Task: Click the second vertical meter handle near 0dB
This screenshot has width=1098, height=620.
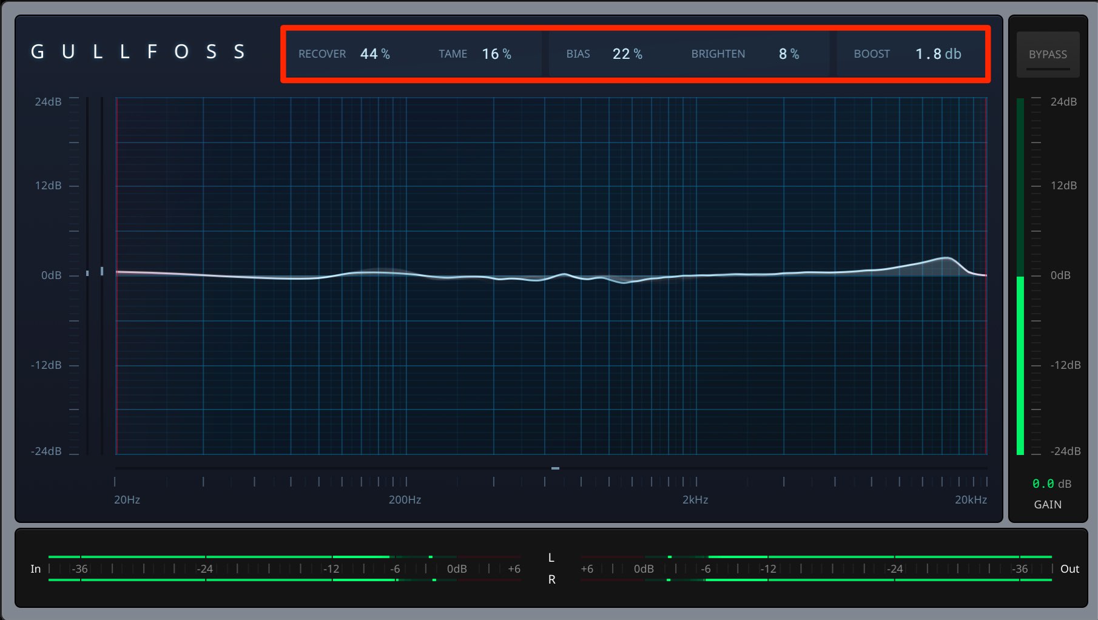Action: [x=102, y=271]
